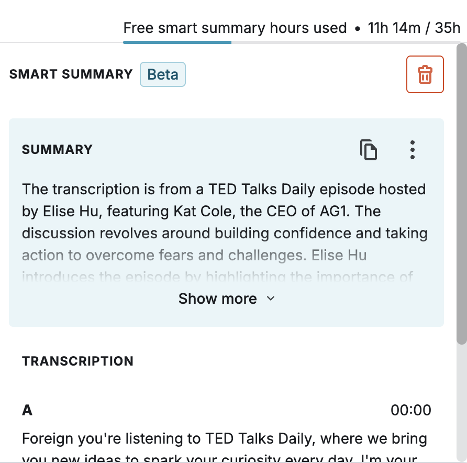Copy the summary text to clipboard
The width and height of the screenshot is (467, 463).
(x=369, y=150)
